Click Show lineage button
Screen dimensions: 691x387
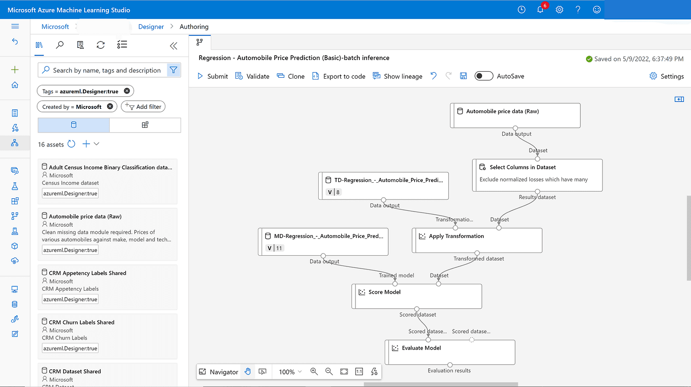(398, 76)
